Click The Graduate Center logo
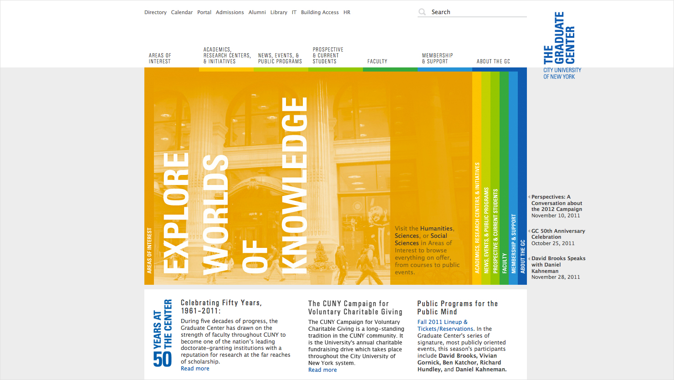The height and width of the screenshot is (380, 674). coord(561,45)
